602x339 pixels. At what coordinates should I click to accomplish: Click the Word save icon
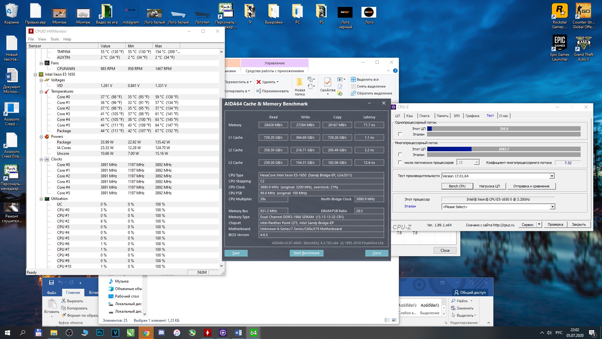[51, 282]
